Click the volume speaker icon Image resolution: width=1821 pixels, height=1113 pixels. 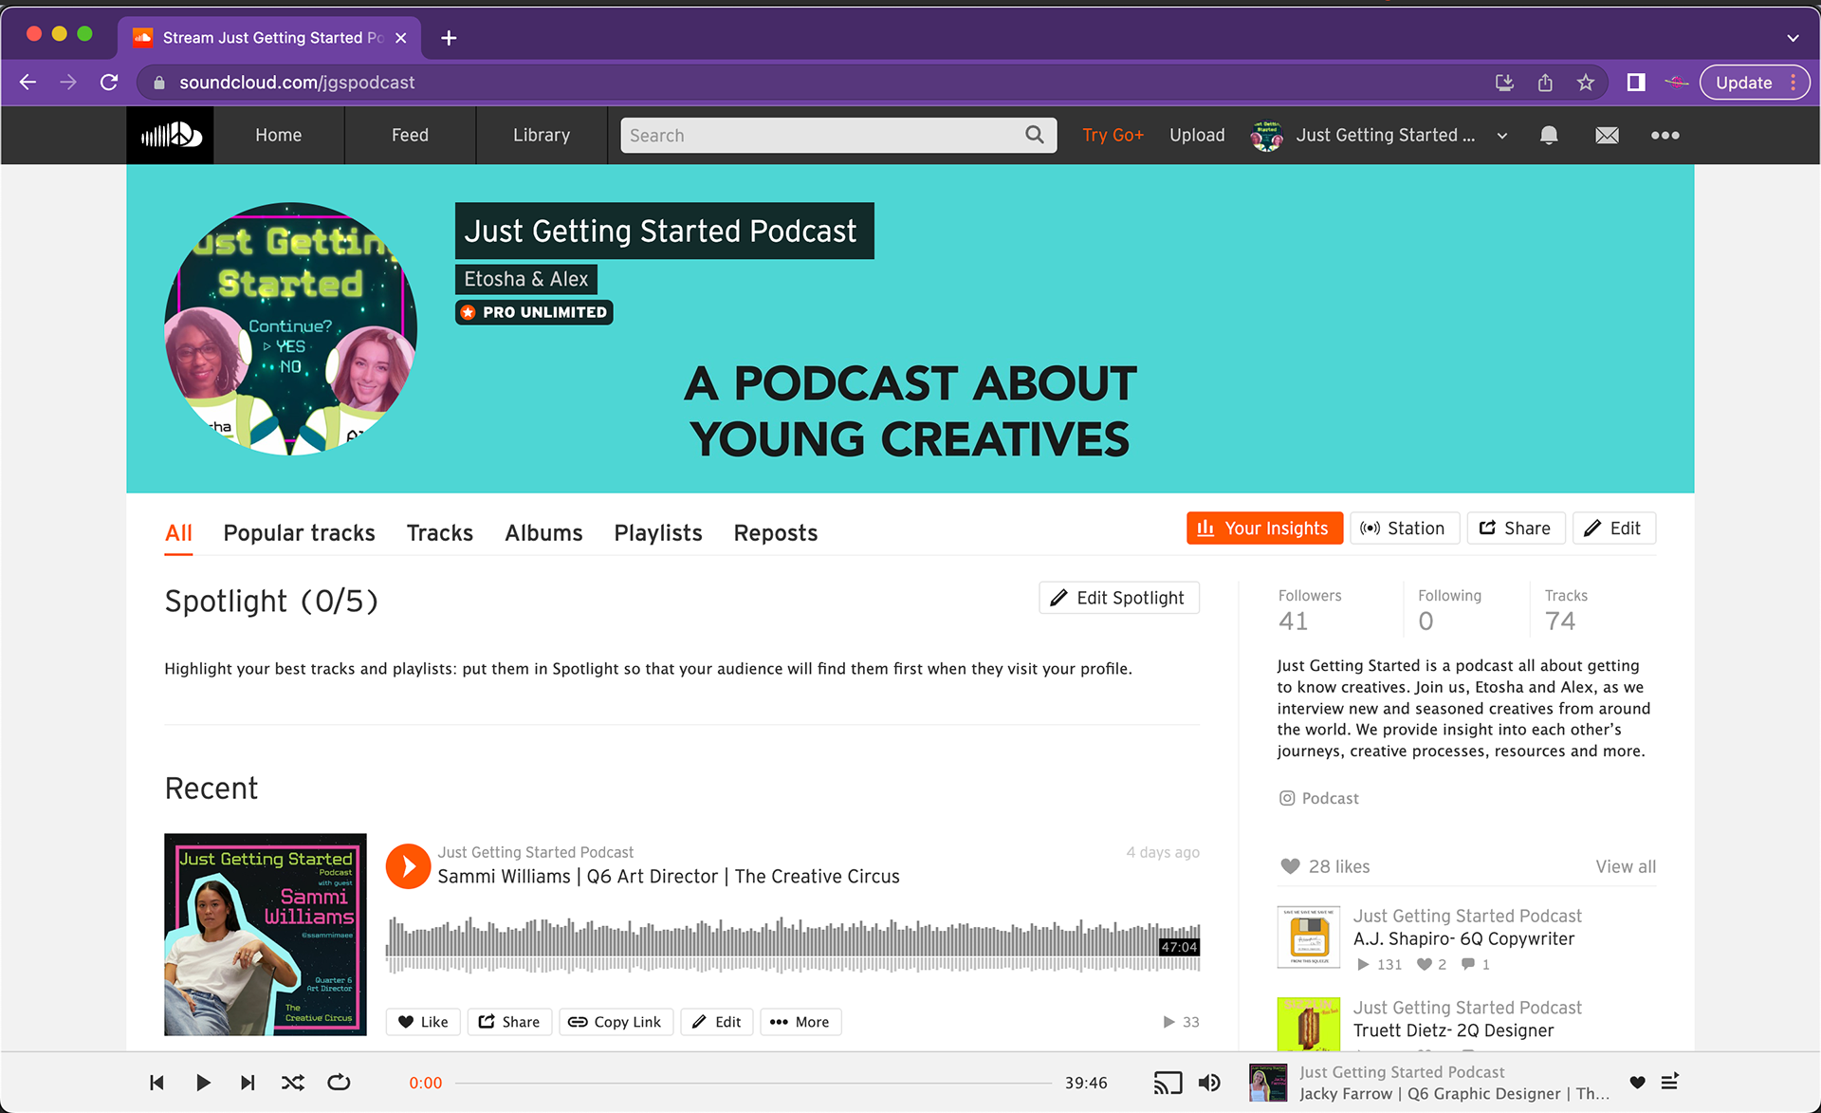[1209, 1083]
